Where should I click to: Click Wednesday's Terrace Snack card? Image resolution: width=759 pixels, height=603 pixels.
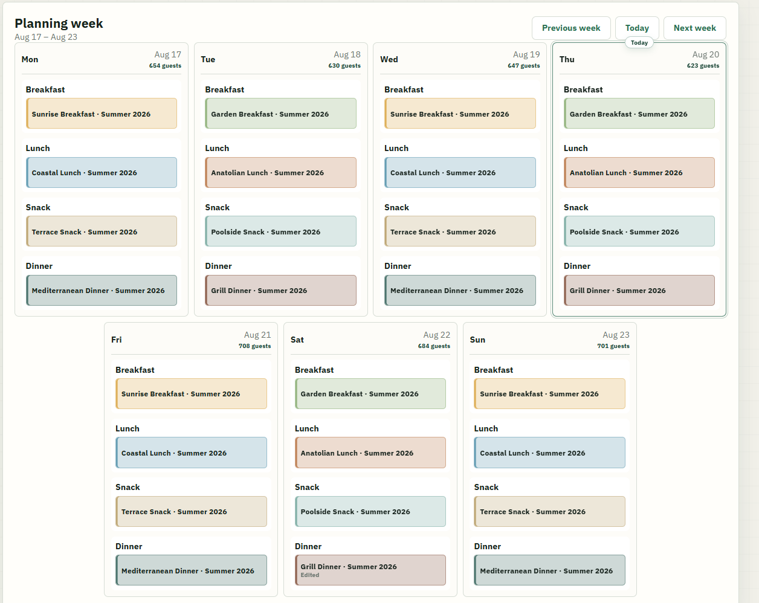pyautogui.click(x=460, y=231)
